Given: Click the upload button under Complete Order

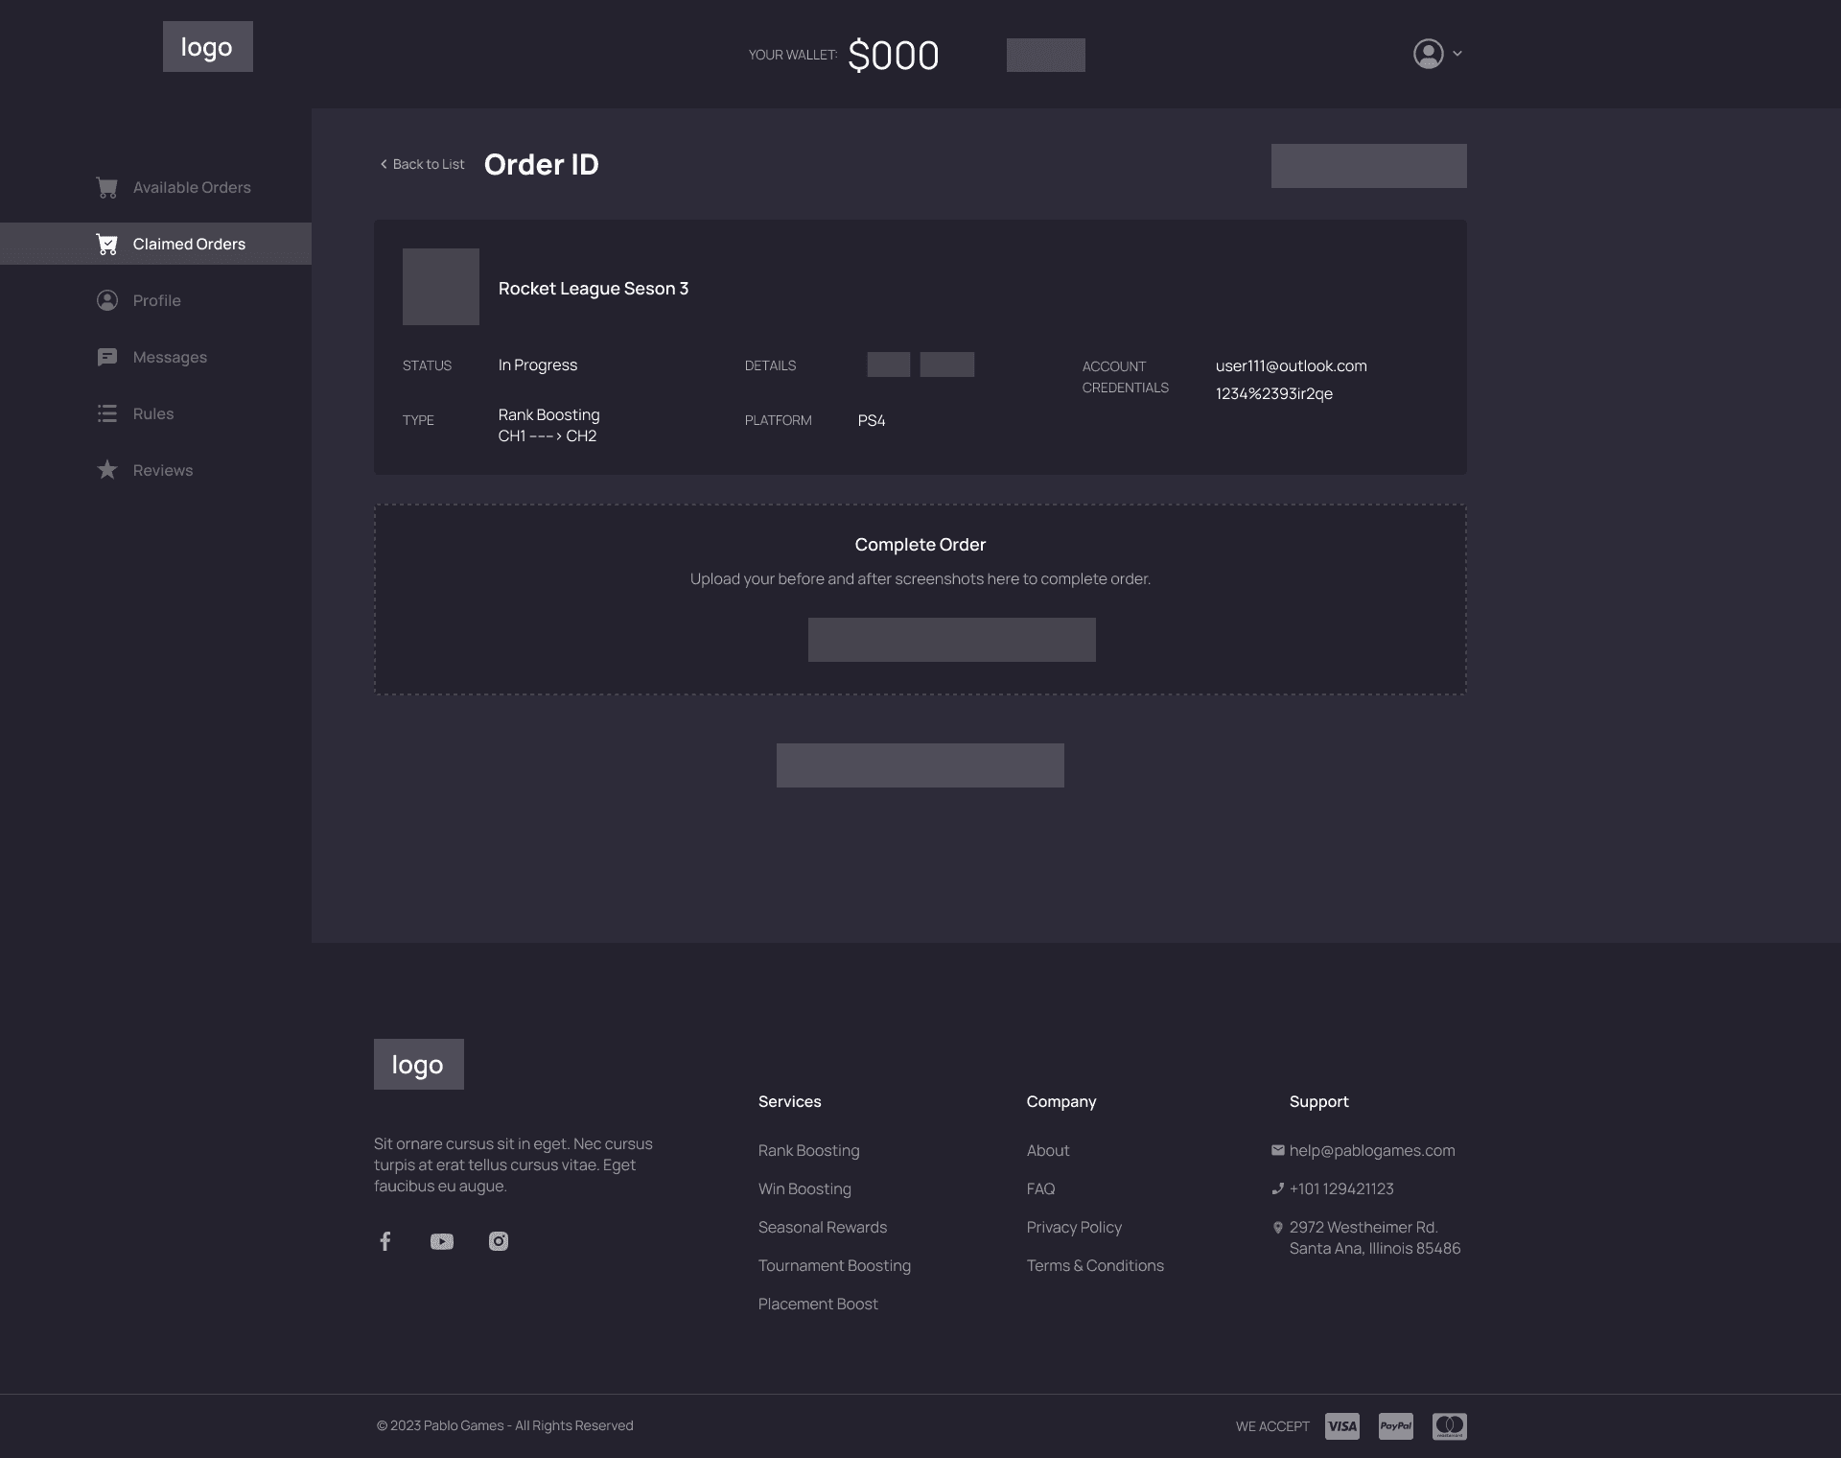Looking at the screenshot, I should coord(951,640).
